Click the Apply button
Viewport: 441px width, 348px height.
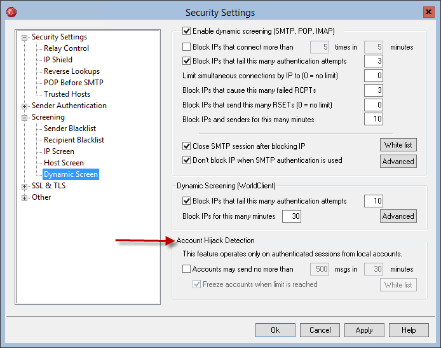pyautogui.click(x=364, y=330)
